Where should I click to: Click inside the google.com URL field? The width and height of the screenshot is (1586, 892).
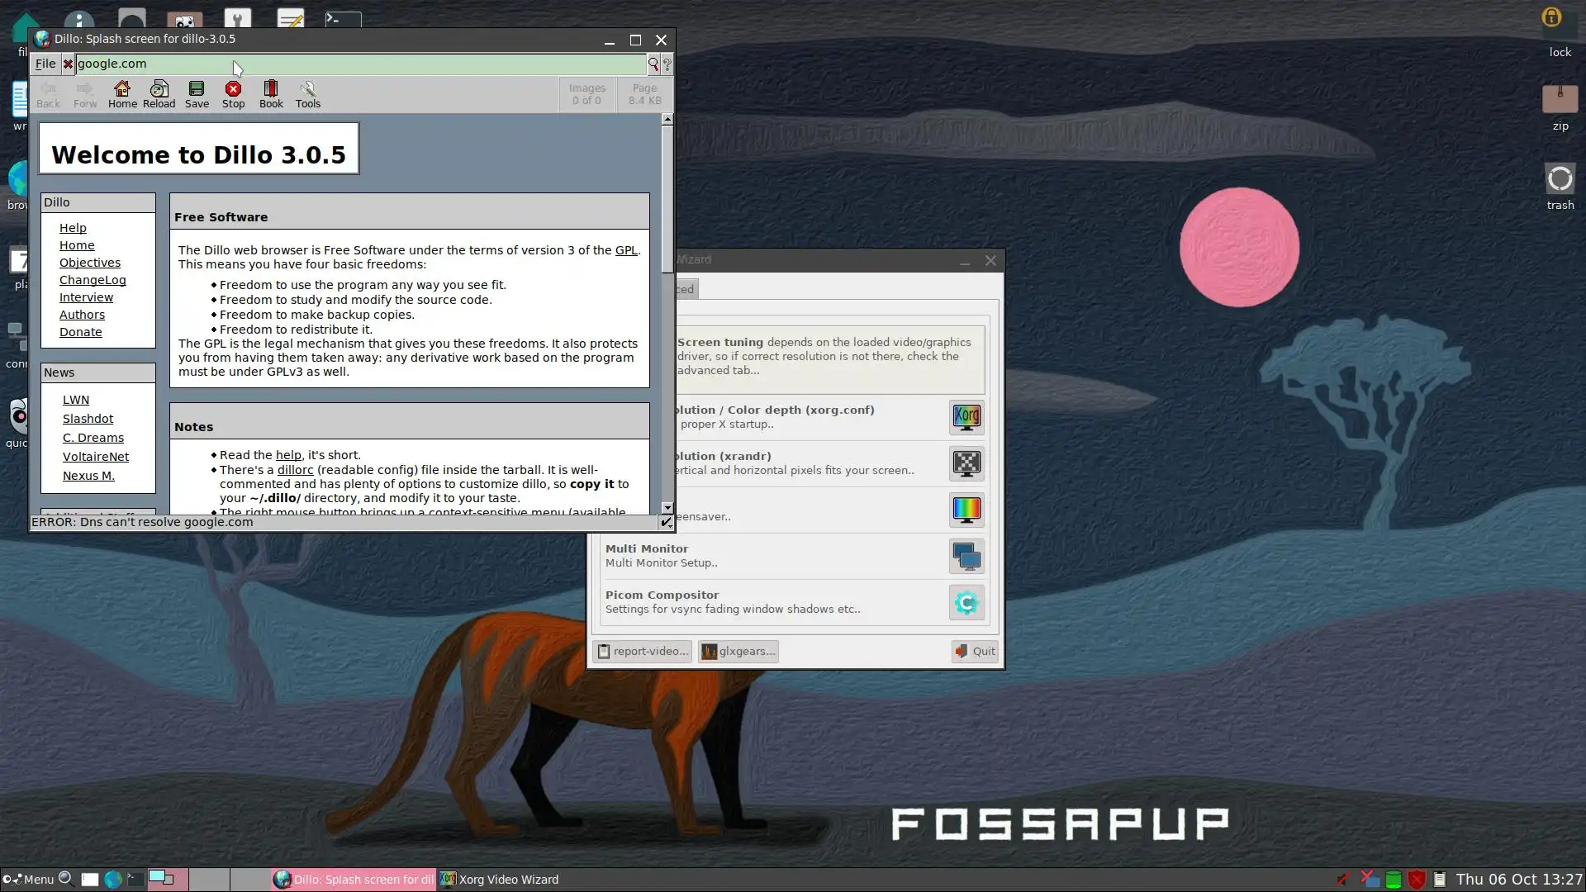tap(355, 64)
